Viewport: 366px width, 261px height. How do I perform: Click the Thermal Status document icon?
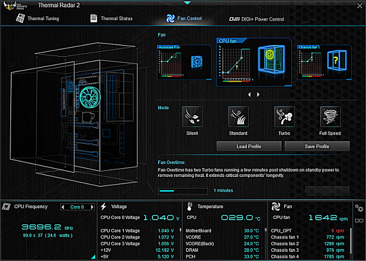93,18
